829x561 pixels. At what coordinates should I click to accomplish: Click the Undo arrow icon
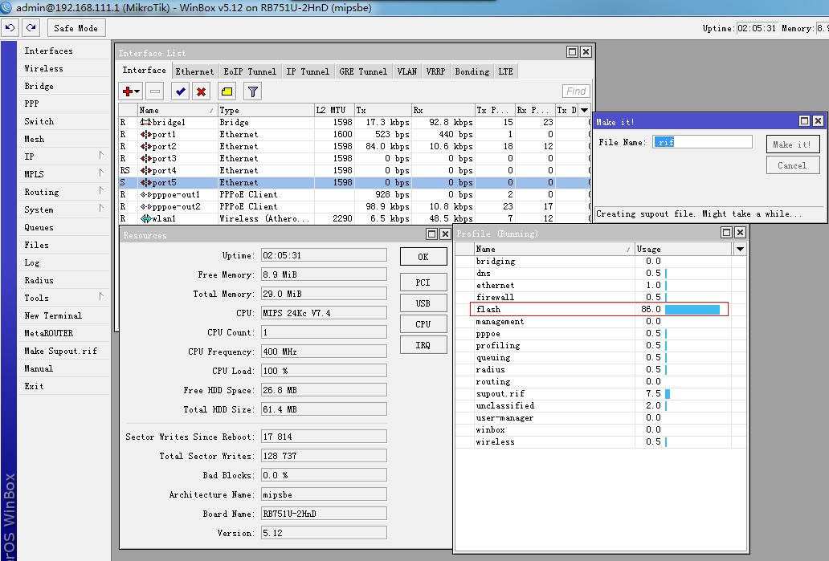pyautogui.click(x=10, y=28)
